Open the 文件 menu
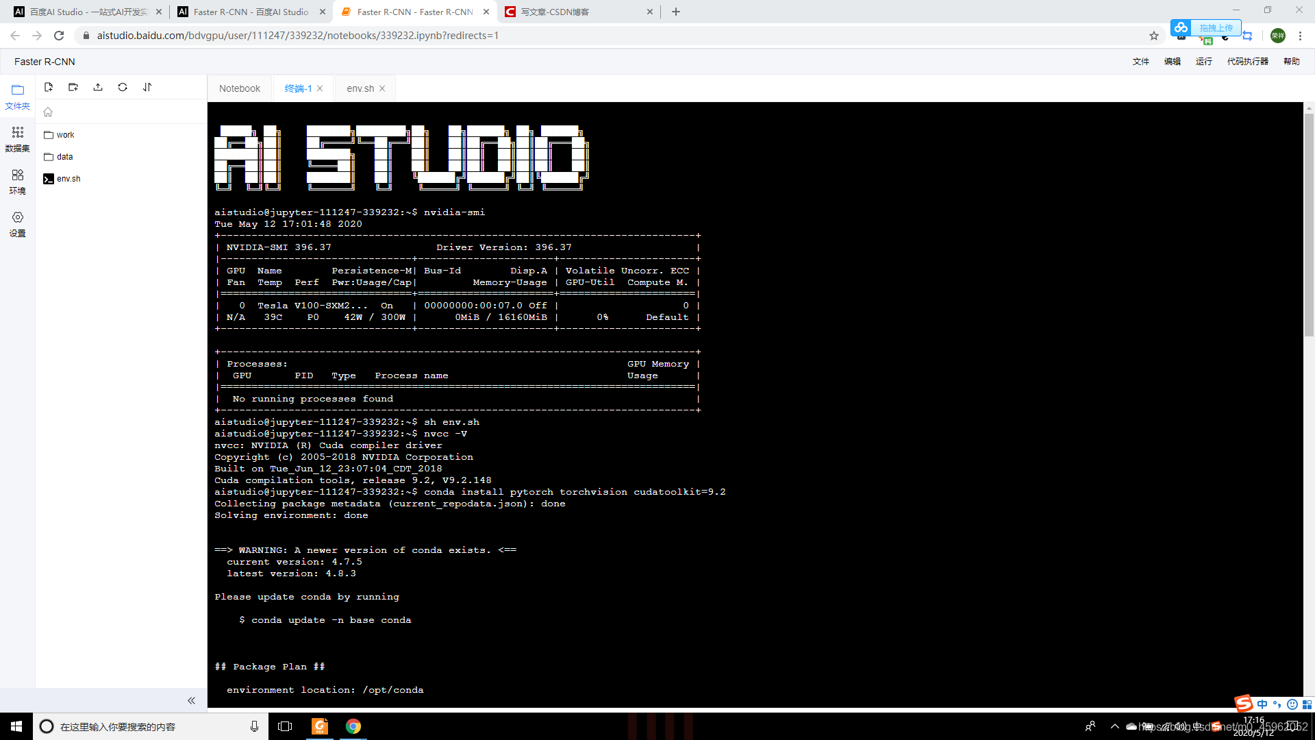The height and width of the screenshot is (740, 1315). point(1141,62)
